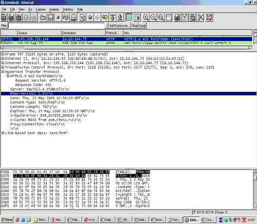The image size is (257, 224).
Task: Open the Capture menu
Action: click(x=41, y=10)
